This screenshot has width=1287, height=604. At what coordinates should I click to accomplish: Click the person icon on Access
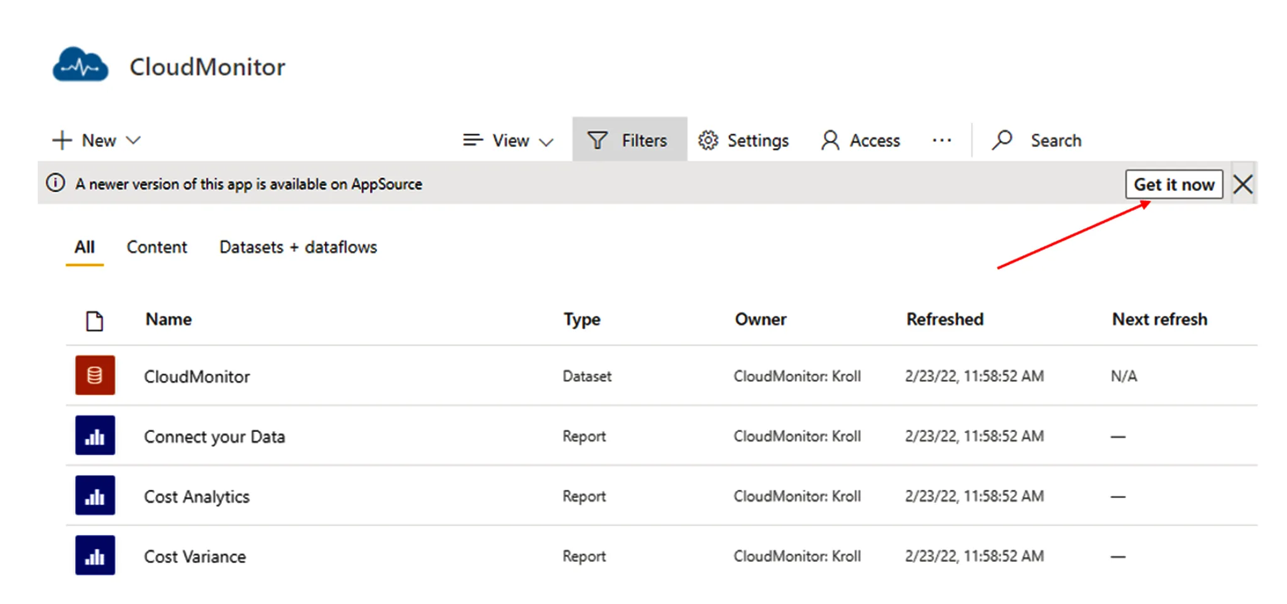(x=830, y=141)
